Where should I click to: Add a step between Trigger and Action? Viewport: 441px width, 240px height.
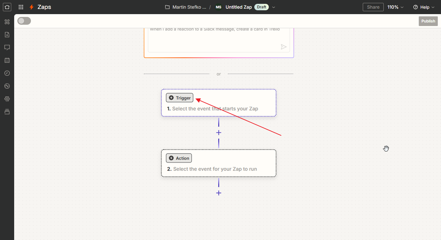click(x=219, y=133)
